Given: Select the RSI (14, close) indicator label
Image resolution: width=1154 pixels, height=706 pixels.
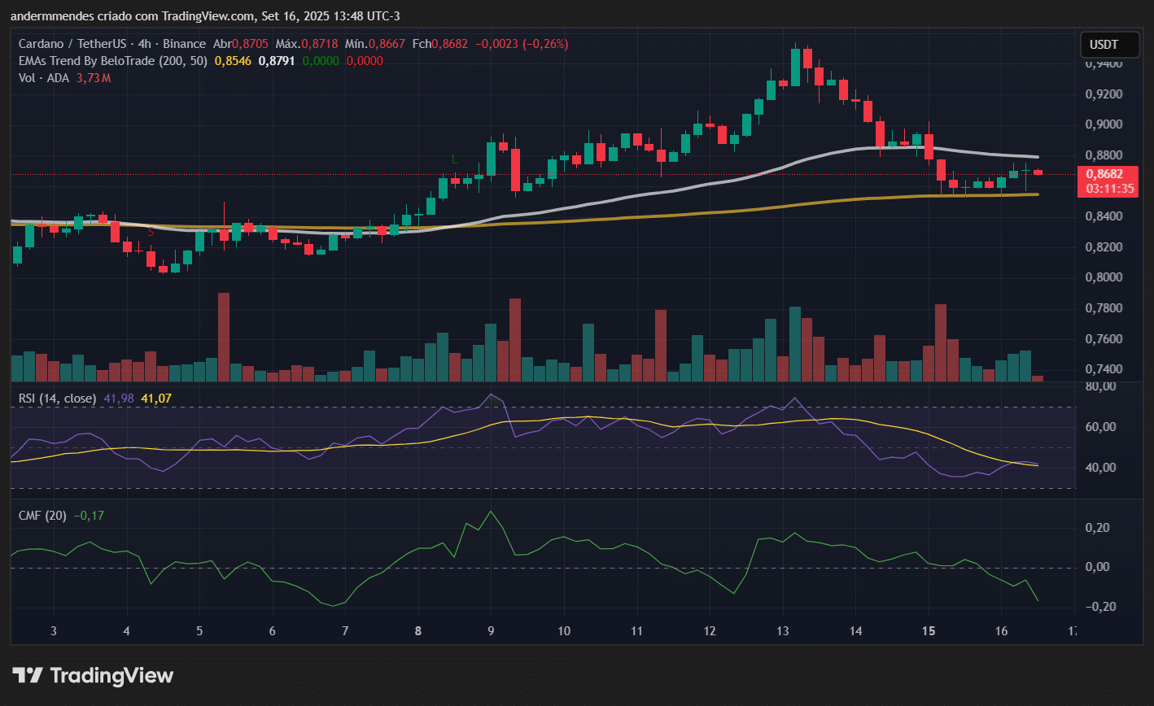Looking at the screenshot, I should click(x=57, y=399).
